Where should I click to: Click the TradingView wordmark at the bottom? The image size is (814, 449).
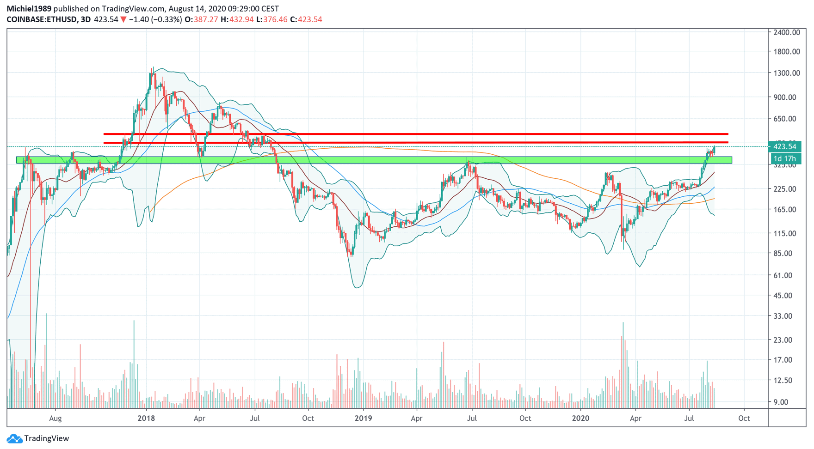(47, 438)
